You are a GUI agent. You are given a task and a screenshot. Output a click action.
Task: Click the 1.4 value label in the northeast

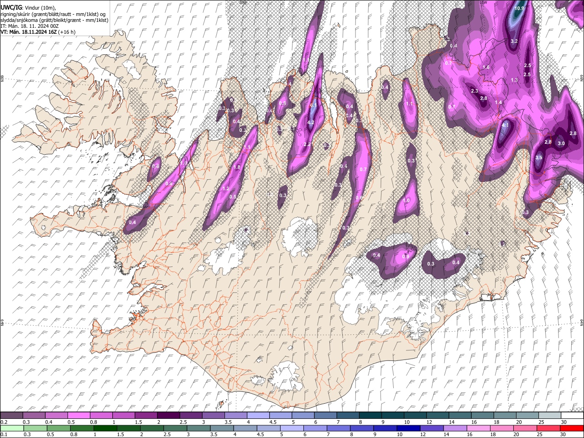click(499, 103)
